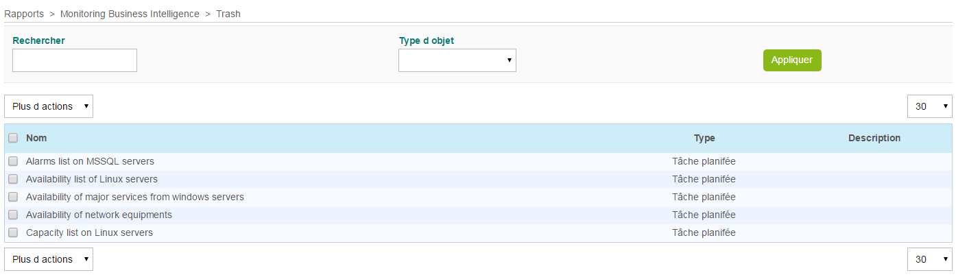Screen dimensions: 956x275
Task: Mark the Capacity list on Linux servers checkbox
Action: click(x=13, y=233)
